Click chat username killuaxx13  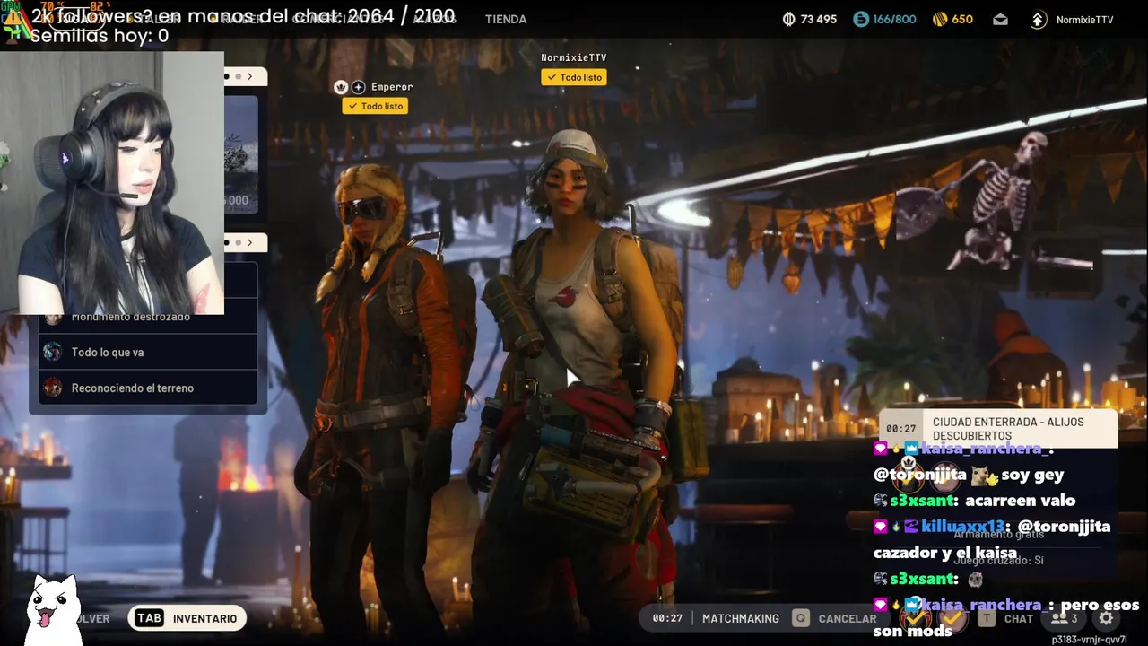962,527
